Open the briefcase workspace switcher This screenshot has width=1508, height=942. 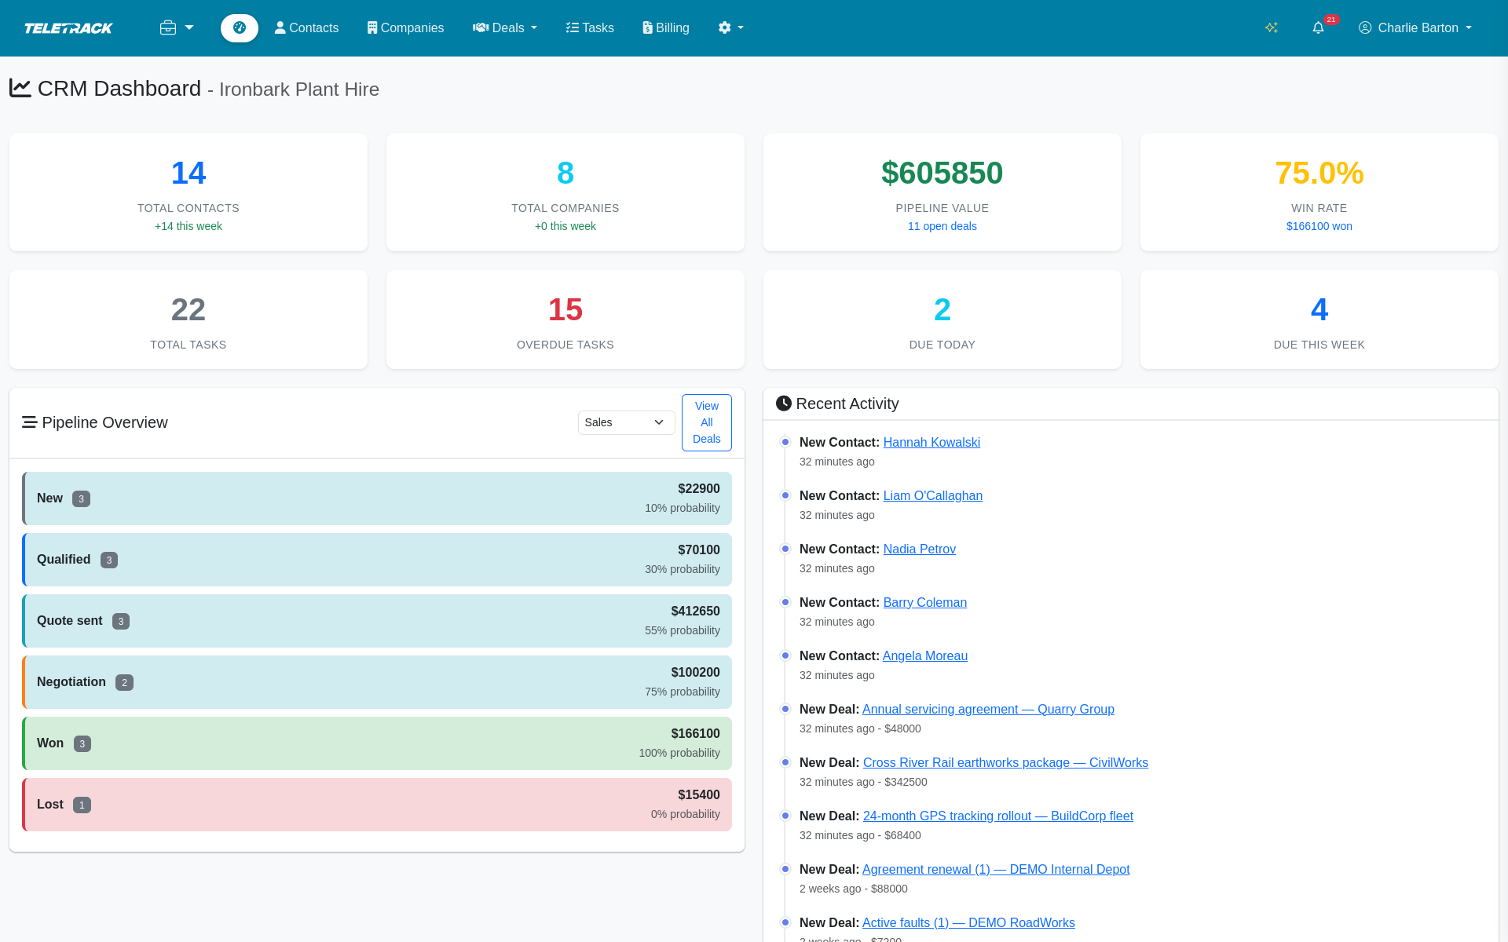tap(177, 27)
